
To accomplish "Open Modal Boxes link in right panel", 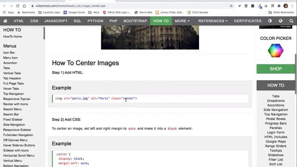I will click(276, 119).
